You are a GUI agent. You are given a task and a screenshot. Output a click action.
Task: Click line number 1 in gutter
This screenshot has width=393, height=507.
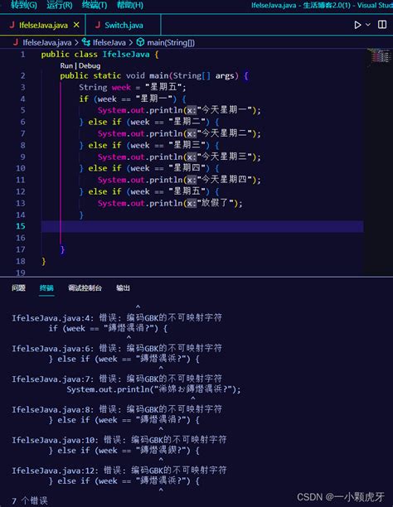point(22,55)
